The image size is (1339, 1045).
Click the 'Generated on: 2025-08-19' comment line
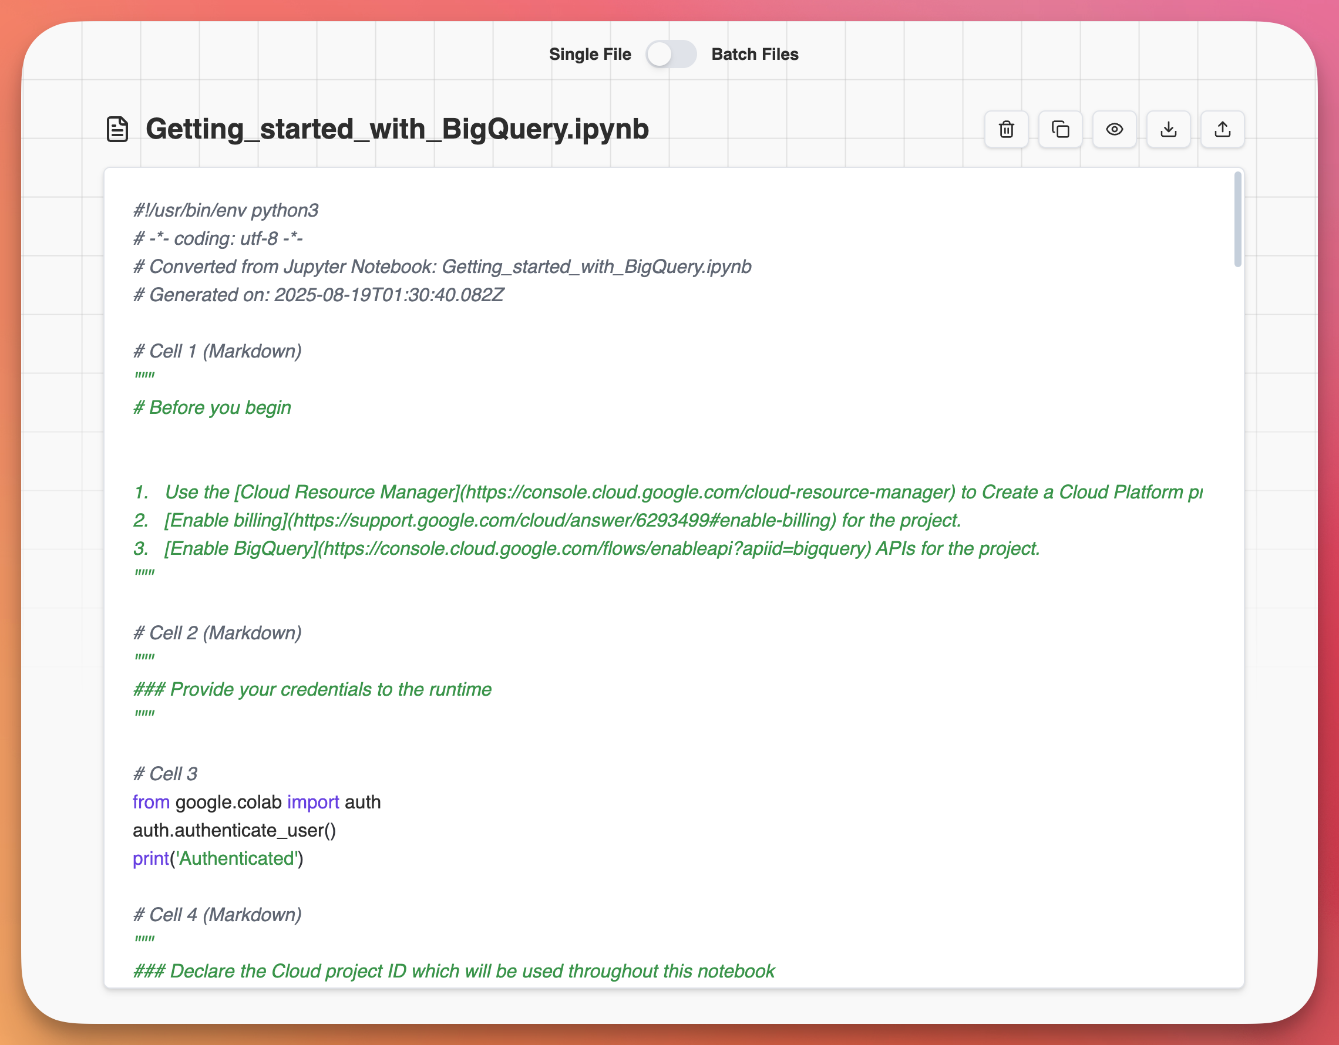coord(318,295)
